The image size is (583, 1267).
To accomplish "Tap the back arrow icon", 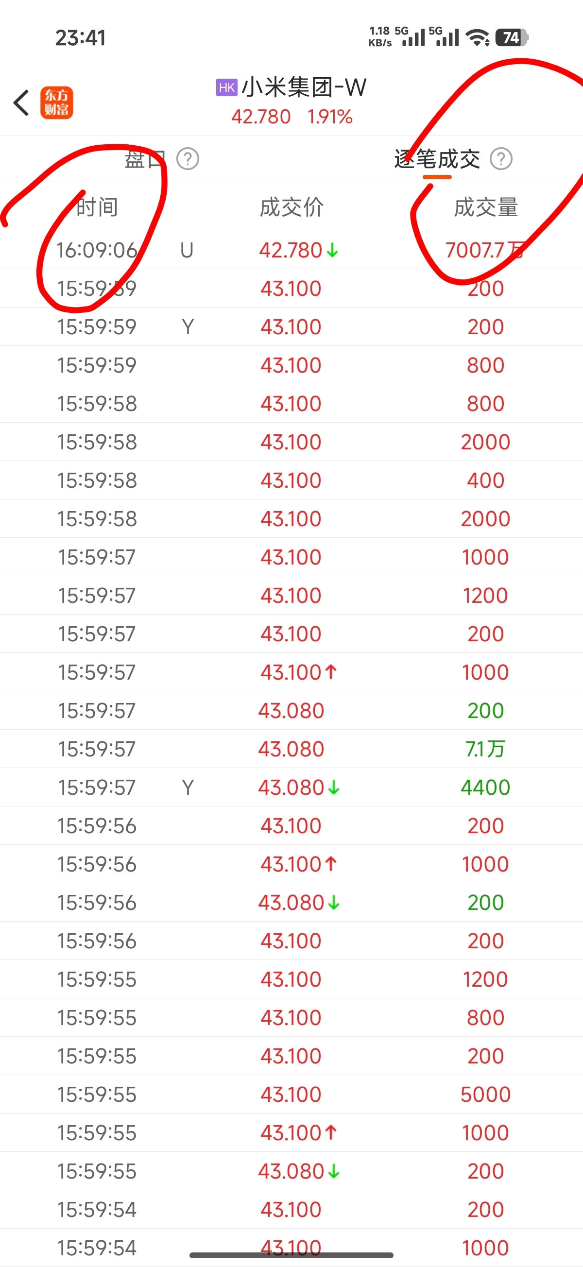I will click(x=21, y=103).
